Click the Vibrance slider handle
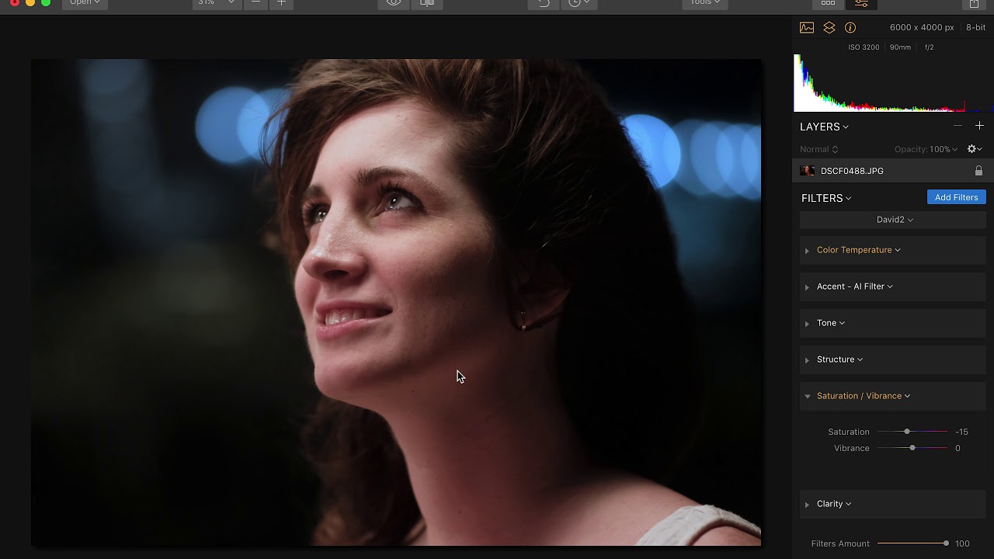994x559 pixels. (912, 448)
